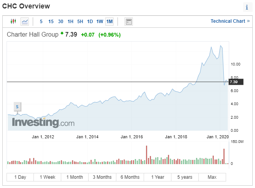Click the Charter Hall Group name
Screen dimensions: 255x188
(32, 34)
